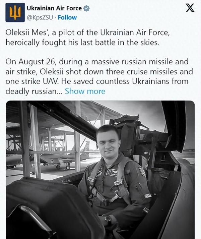The height and width of the screenshot is (239, 201).
Task: Visit the @KpsZSU handle profile
Action: click(x=40, y=18)
